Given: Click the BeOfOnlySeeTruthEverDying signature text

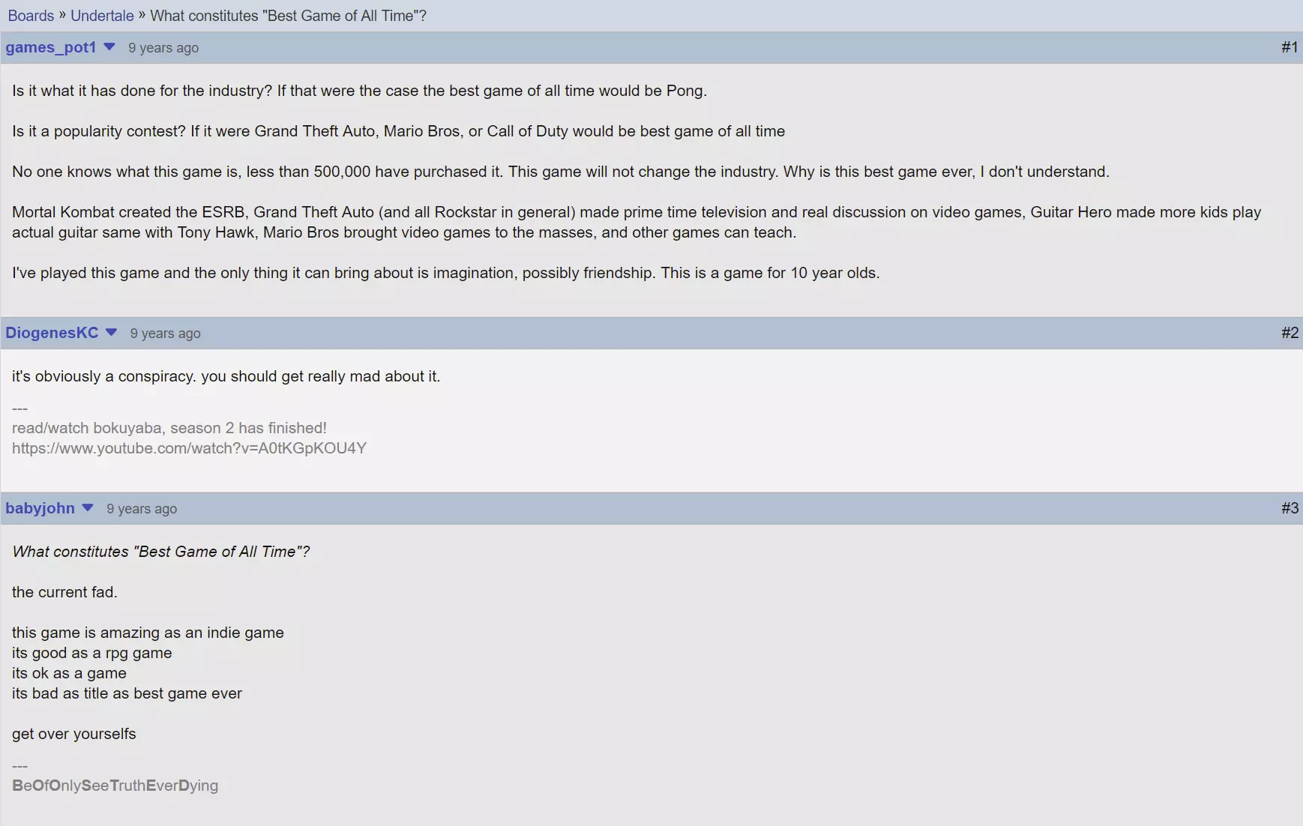Looking at the screenshot, I should tap(115, 786).
